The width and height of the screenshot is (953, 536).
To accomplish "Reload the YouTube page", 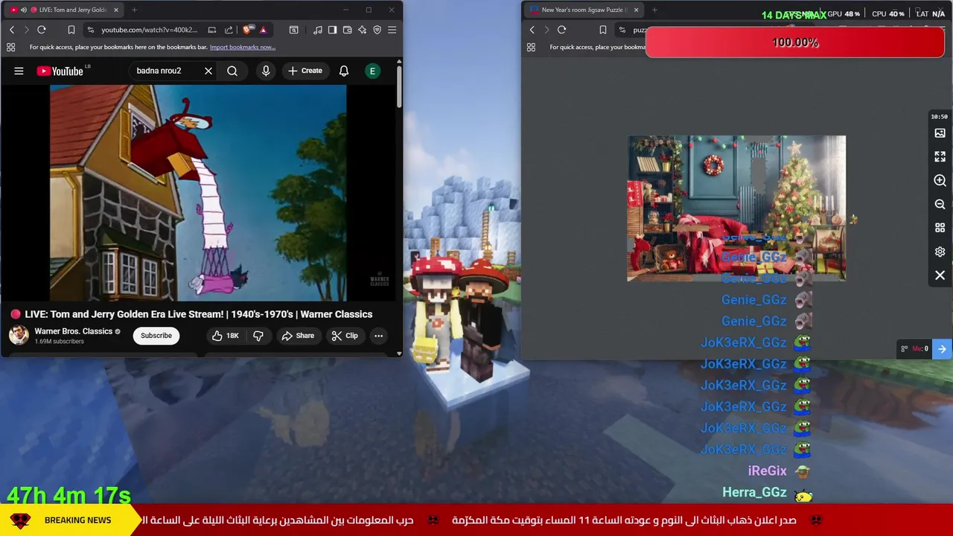I will [x=42, y=30].
